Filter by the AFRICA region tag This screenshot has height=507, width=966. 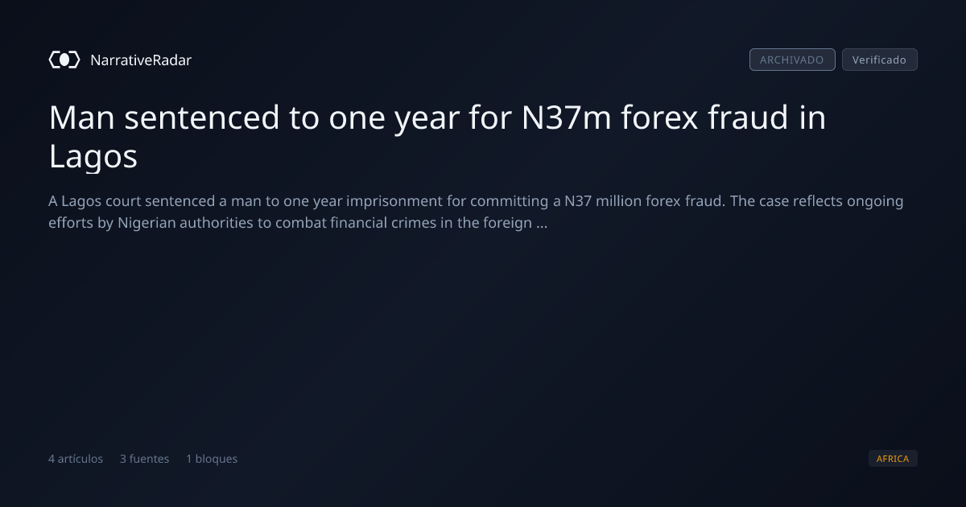pos(893,459)
